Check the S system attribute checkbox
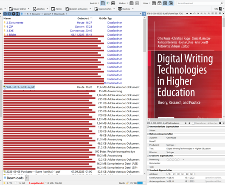The height and width of the screenshot is (185, 225). (x=189, y=174)
